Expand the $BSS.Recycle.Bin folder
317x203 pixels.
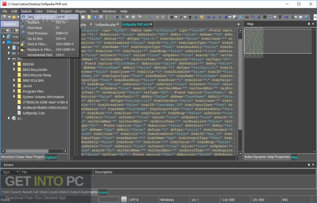click(x=14, y=69)
